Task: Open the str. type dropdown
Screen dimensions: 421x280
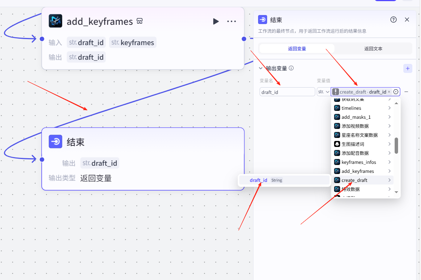Action: [323, 92]
